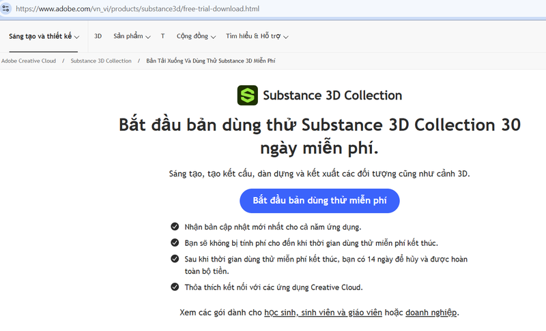Expand the Sản phẩm dropdown menu
Image resolution: width=546 pixels, height=331 pixels.
(x=132, y=36)
